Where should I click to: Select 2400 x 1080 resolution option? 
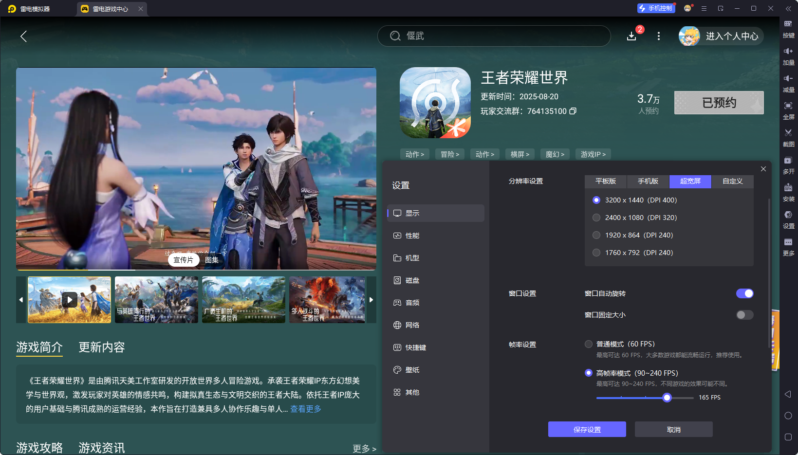pos(635,218)
